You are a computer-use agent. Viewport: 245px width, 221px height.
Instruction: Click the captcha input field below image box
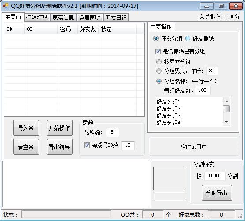[x=170, y=196]
